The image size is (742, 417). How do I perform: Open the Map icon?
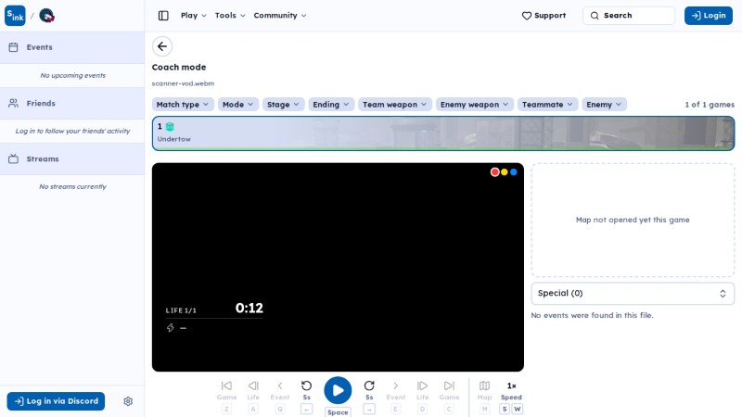[x=484, y=385]
